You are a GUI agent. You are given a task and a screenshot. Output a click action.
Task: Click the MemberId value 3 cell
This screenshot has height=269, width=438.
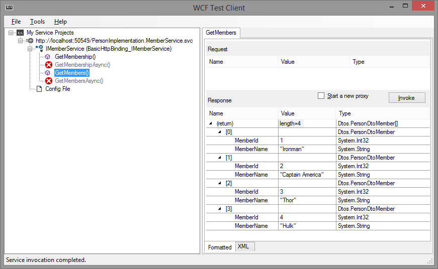(307, 192)
